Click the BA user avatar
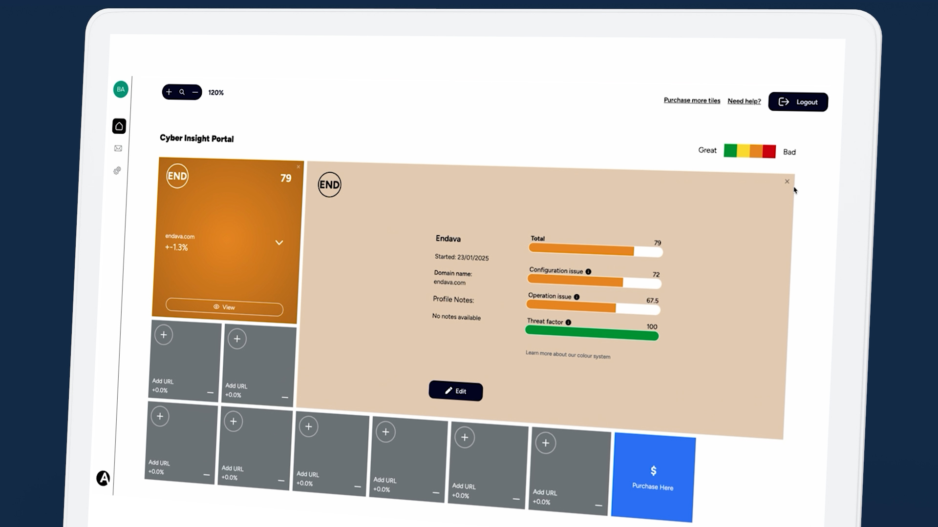The height and width of the screenshot is (527, 938). click(121, 89)
